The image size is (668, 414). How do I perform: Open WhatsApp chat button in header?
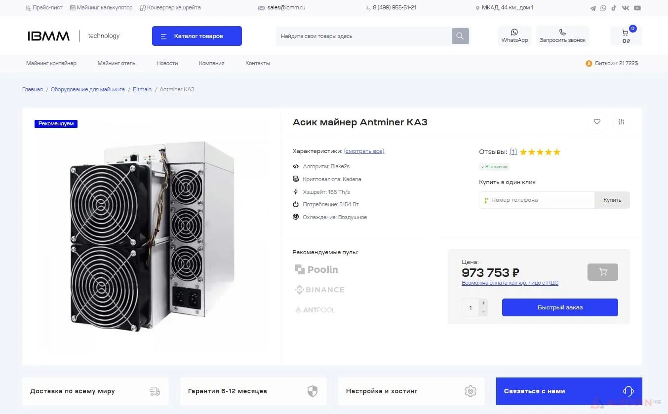pyautogui.click(x=514, y=36)
